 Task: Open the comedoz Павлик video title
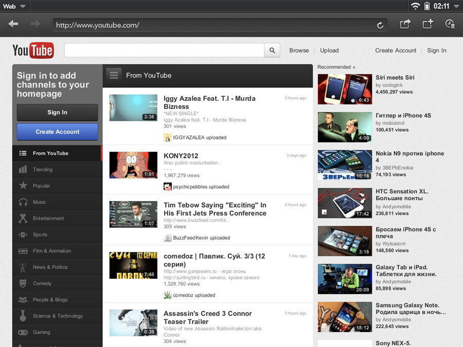click(x=215, y=260)
